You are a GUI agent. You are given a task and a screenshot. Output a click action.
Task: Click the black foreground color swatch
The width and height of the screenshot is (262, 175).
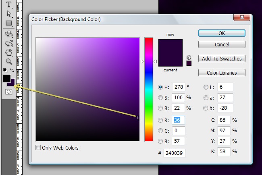coord(6,78)
